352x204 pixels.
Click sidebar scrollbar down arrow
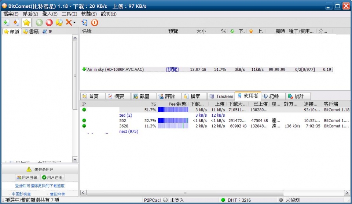75,159
